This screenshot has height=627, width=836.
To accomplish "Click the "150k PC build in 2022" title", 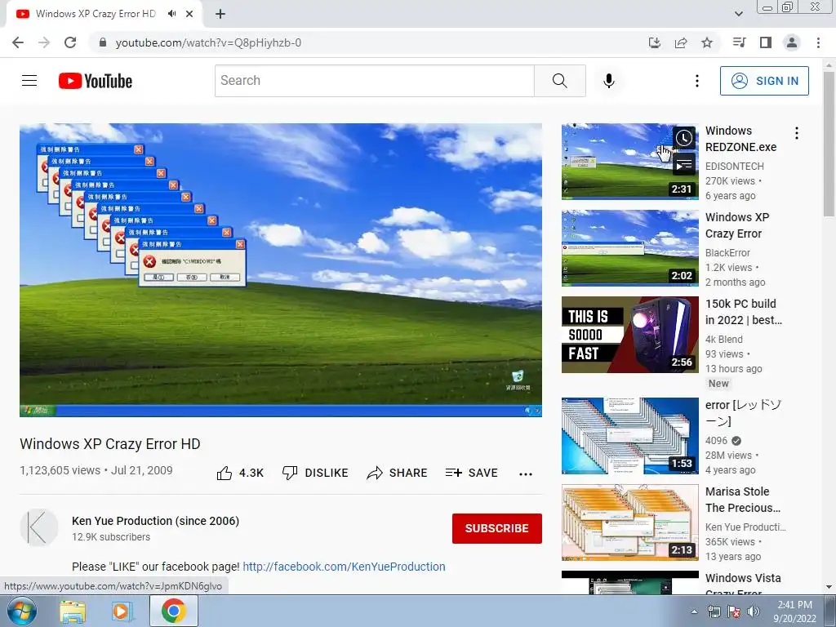I will (744, 312).
